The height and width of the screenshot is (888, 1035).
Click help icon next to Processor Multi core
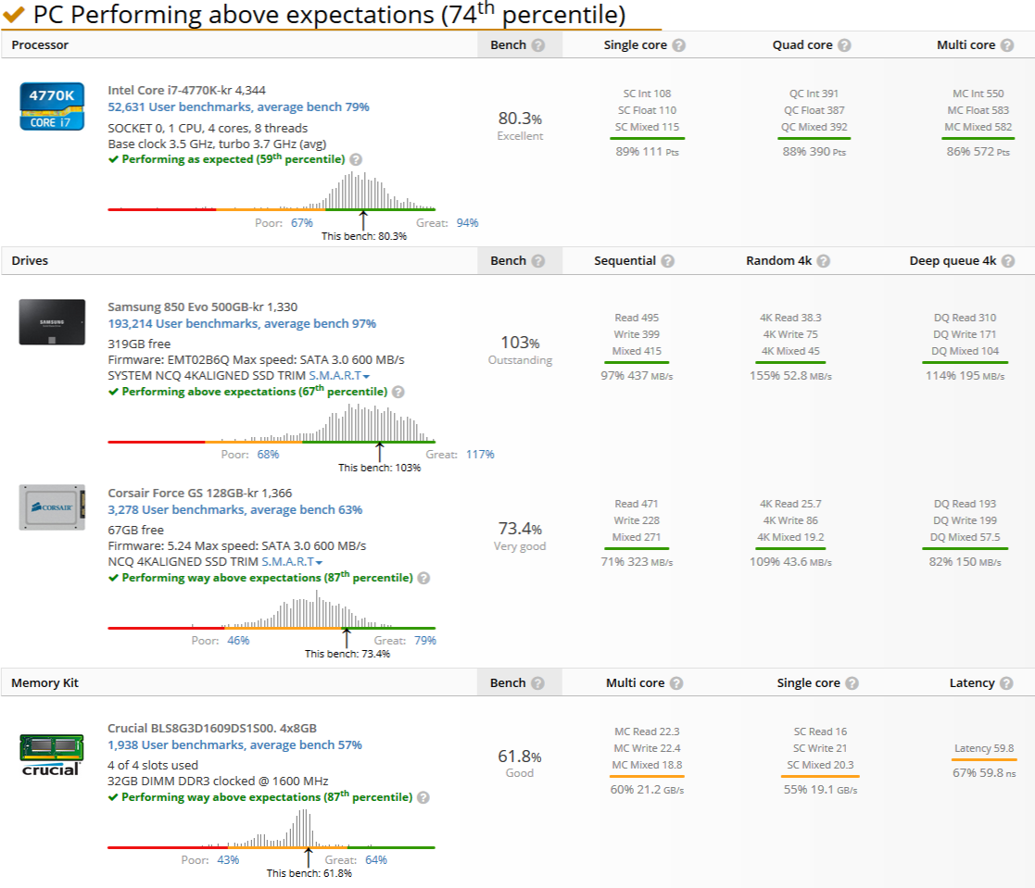click(1006, 44)
